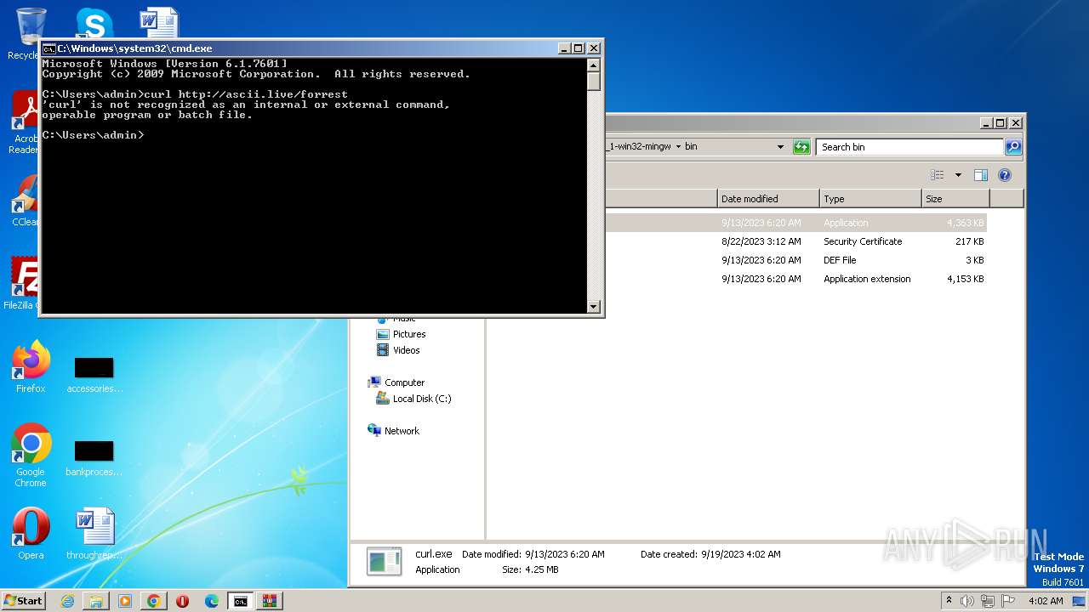Viewport: 1089px width, 612px height.
Task: Change your view icon in Explorer
Action: pyautogui.click(x=938, y=175)
